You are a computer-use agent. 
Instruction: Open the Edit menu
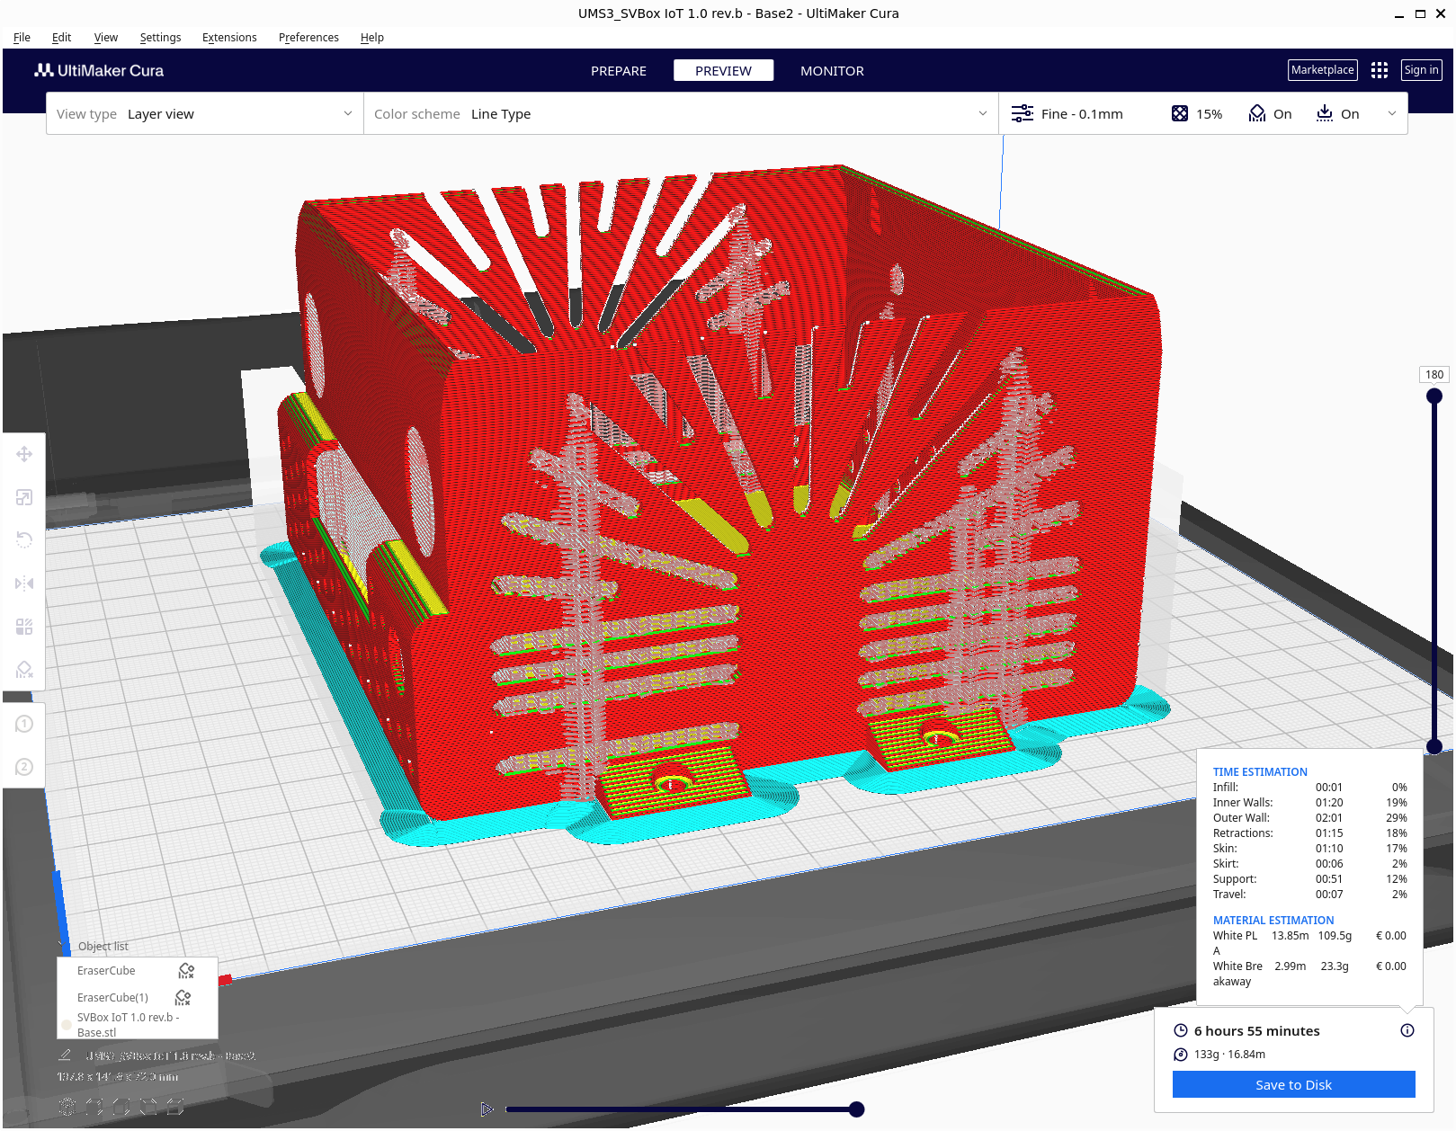(61, 38)
